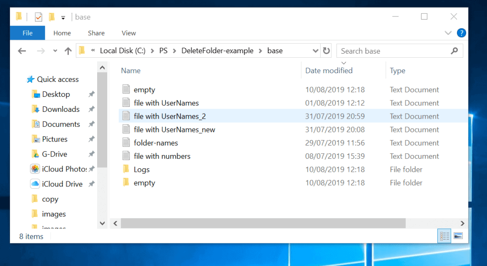Click the pin icon beside G-Drive
The width and height of the screenshot is (487, 266).
point(91,154)
